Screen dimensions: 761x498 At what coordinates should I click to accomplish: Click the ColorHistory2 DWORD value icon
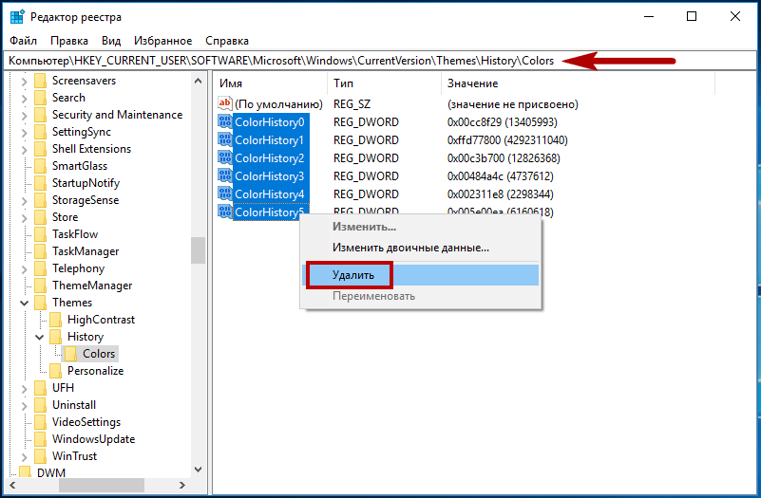coord(225,157)
